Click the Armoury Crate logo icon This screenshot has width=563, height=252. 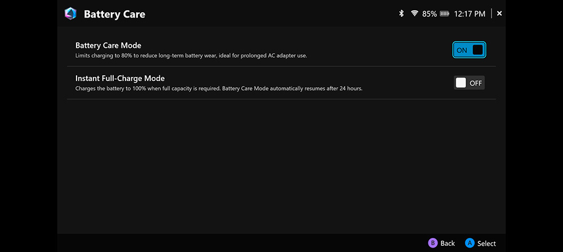70,13
